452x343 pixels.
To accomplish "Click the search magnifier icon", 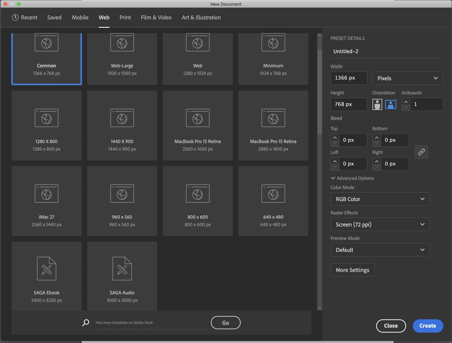I will 86,323.
